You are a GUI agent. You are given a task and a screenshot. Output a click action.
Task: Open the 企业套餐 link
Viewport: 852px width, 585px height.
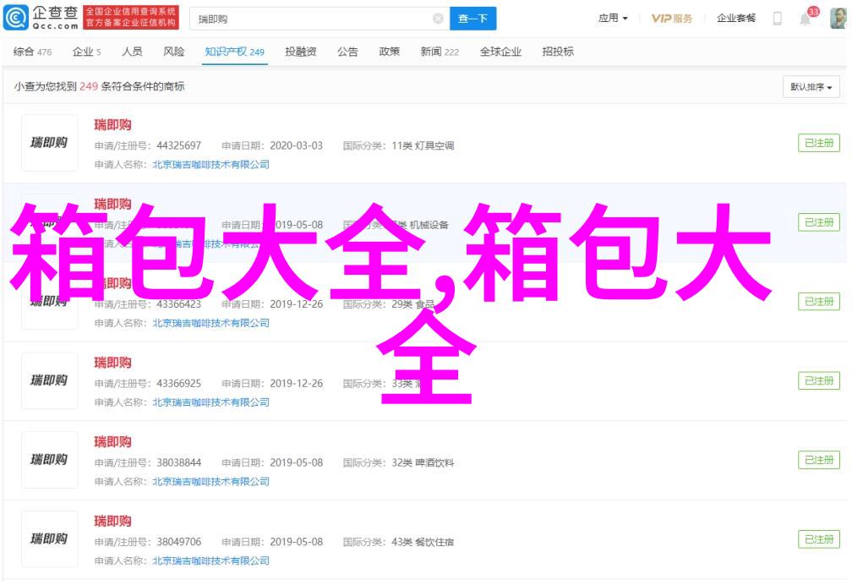[735, 18]
